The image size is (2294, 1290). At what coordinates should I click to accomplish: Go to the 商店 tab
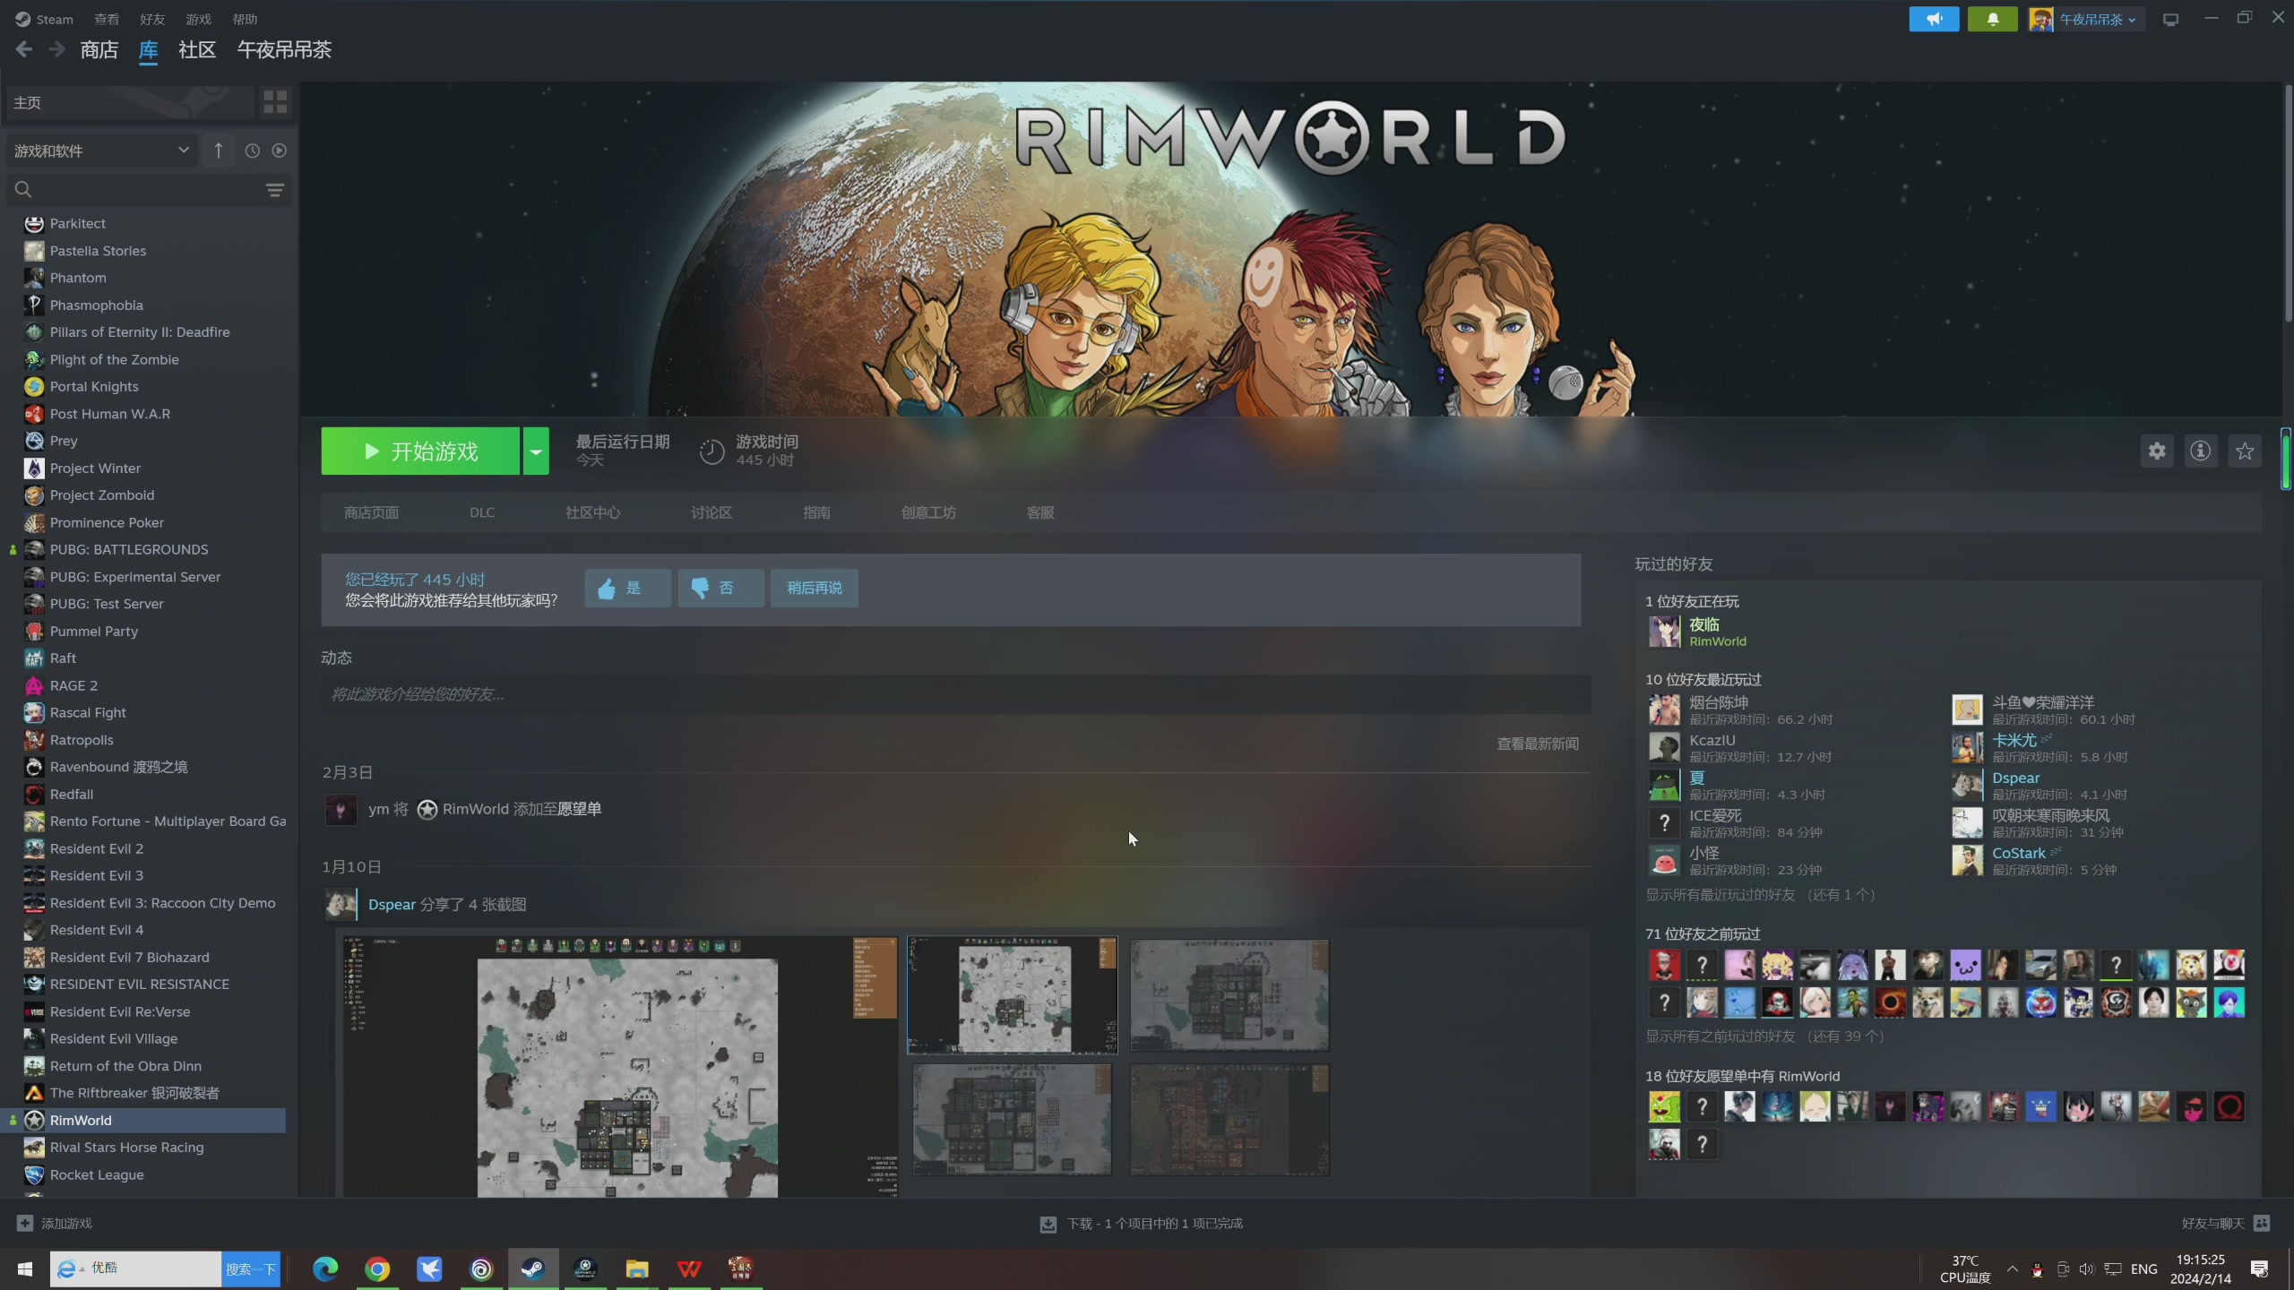click(99, 50)
